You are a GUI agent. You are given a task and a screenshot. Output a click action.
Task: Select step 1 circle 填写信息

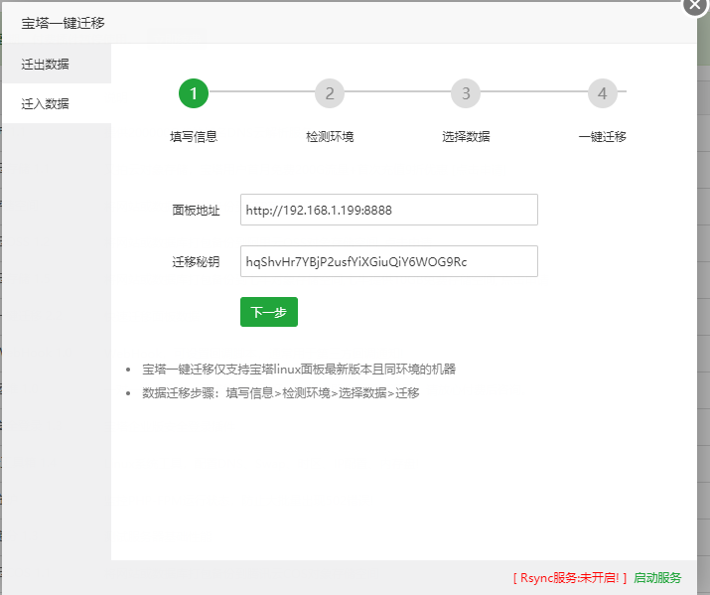[194, 93]
